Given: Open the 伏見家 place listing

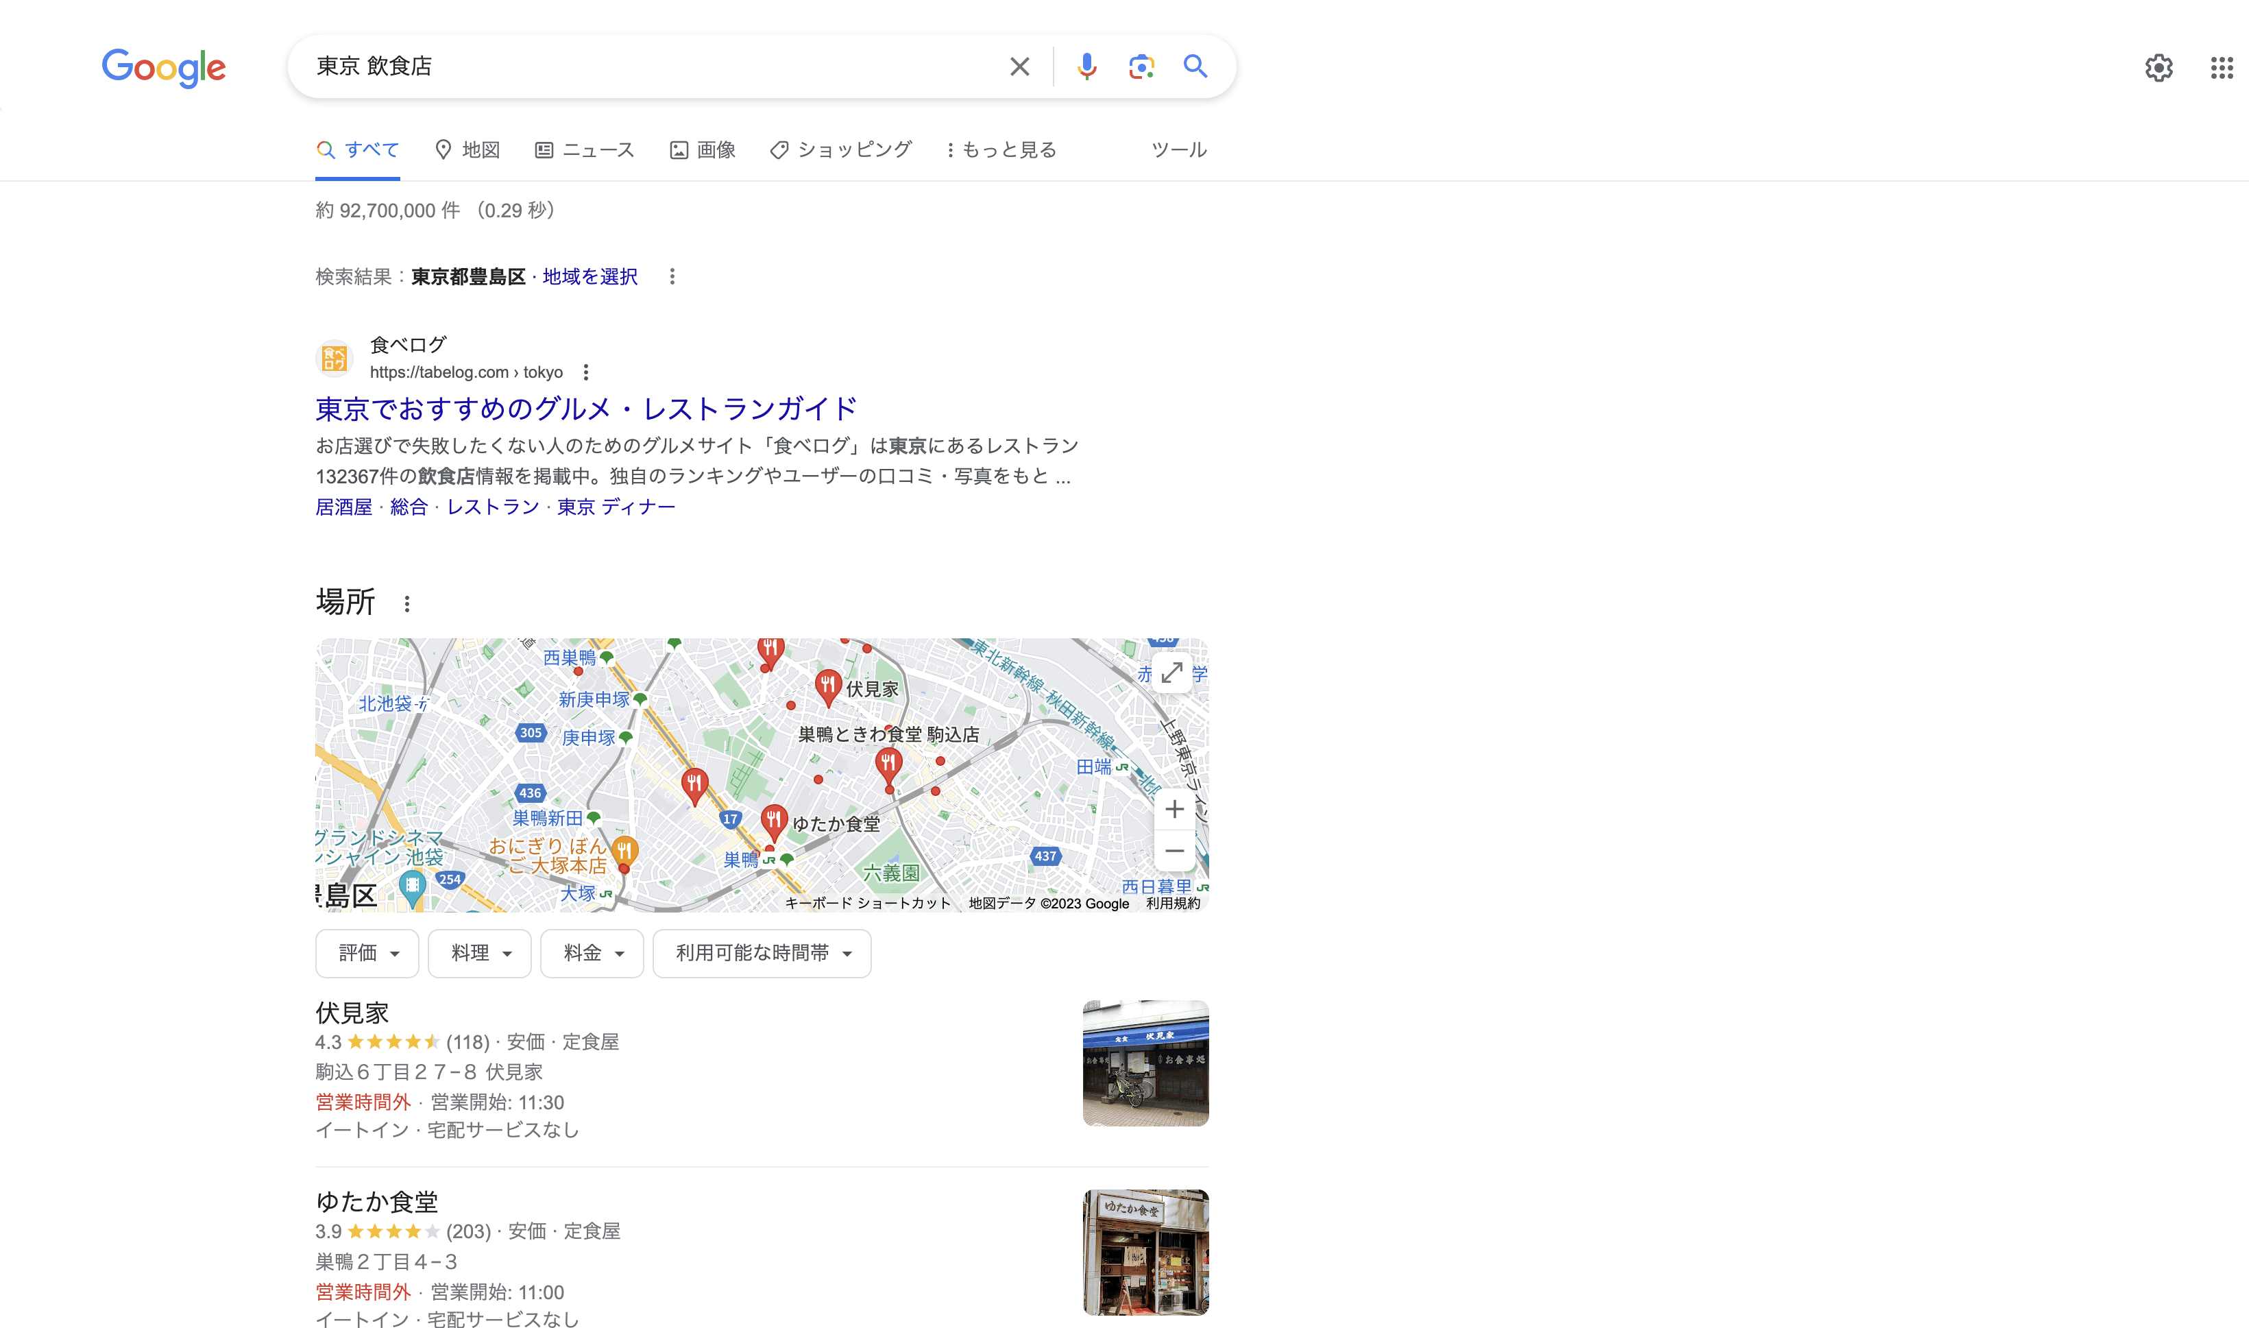Looking at the screenshot, I should pyautogui.click(x=352, y=1013).
